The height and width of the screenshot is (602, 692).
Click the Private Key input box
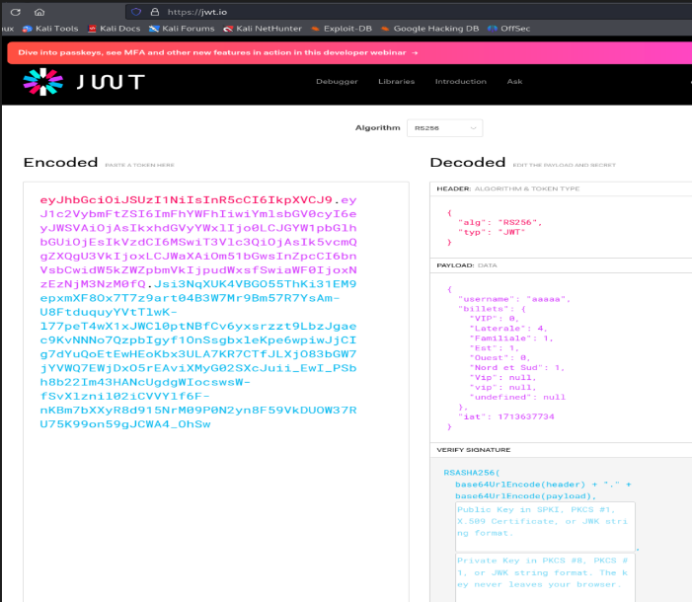(545, 577)
